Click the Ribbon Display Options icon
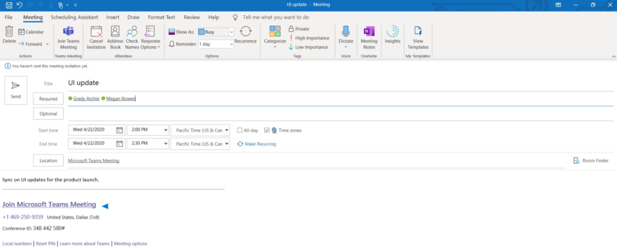The image size is (617, 252). pos(558,5)
